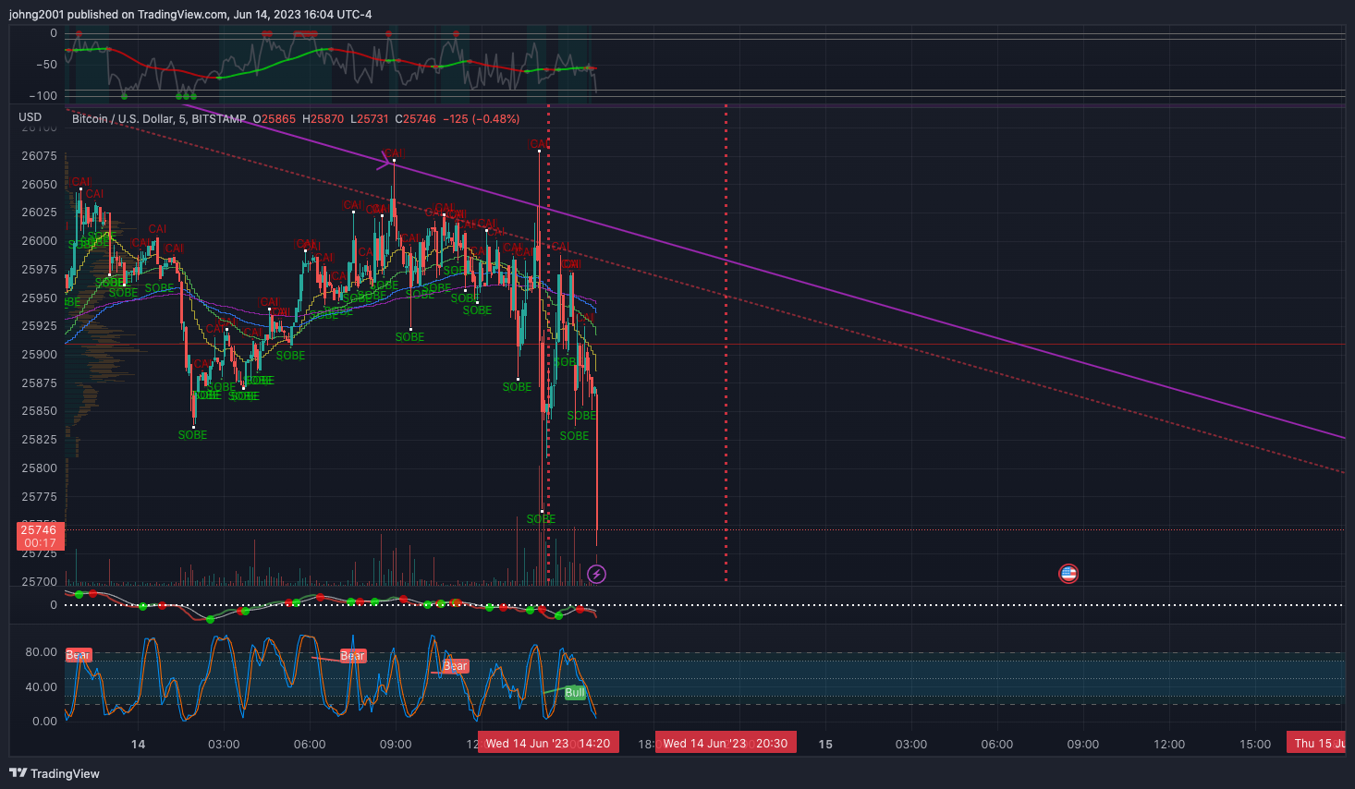Screen dimensions: 1355x789
Task: Click the 80.00 stochastic axis label
Action: click(x=42, y=652)
